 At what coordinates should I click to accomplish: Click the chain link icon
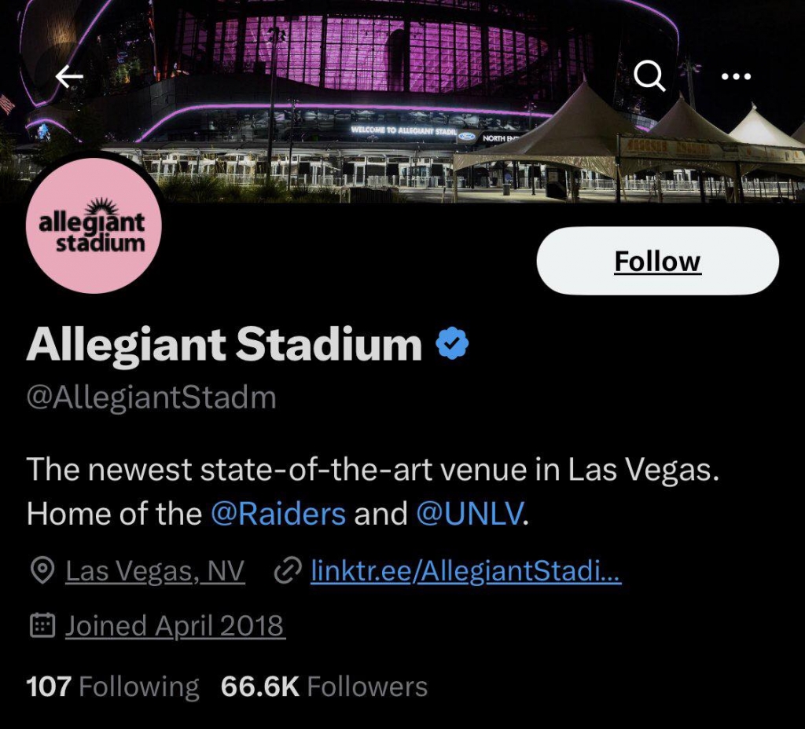pos(286,571)
